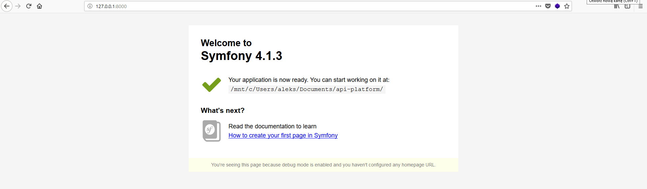647x189 pixels.
Task: Click the 'Symfony 4.1.3' heading
Action: pos(241,56)
